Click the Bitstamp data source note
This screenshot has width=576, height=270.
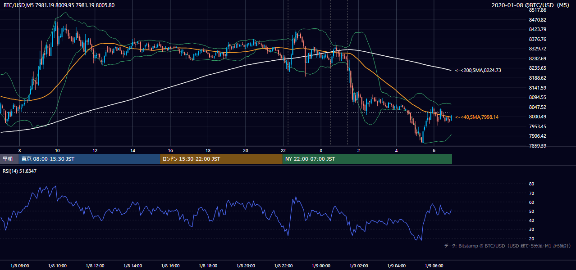[x=507, y=246]
